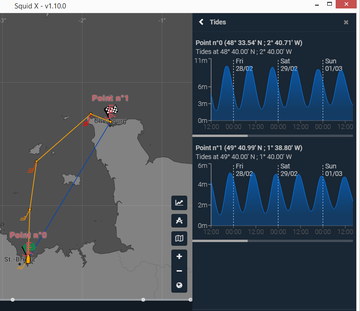Click the Point n°0 map label
The width and height of the screenshot is (360, 311).
point(28,235)
